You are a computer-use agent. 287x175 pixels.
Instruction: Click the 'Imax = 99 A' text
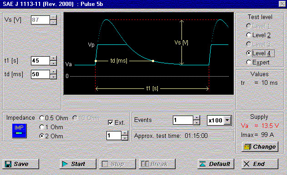[x=257, y=135]
